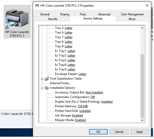
Task: Change Tray 7 Letter setting
Action: (x=69, y=37)
